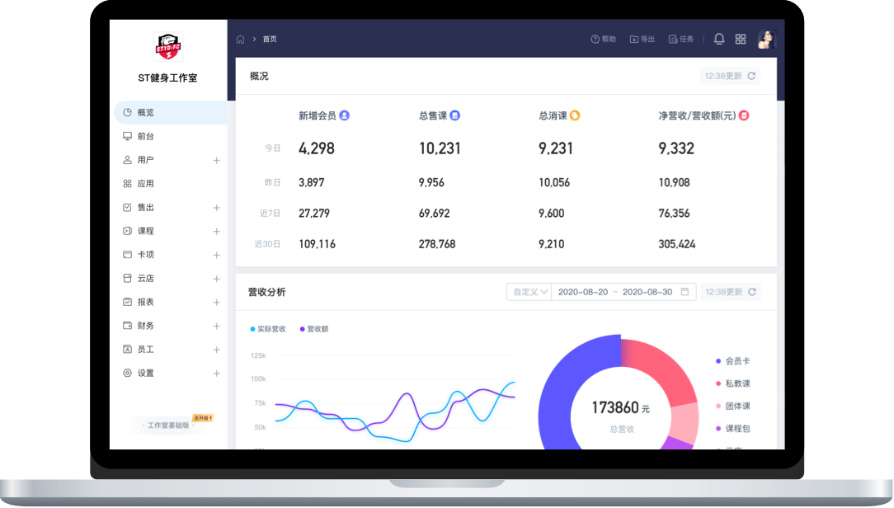Viewport: 894px width, 508px height.
Task: Click the 新增会员 member icon
Action: point(345,115)
